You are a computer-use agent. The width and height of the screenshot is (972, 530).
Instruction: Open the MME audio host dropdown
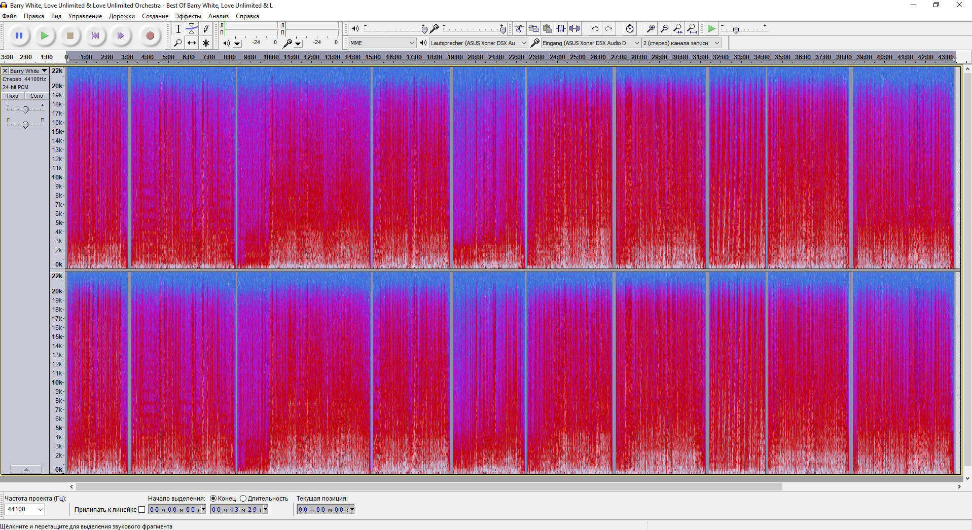pos(382,43)
